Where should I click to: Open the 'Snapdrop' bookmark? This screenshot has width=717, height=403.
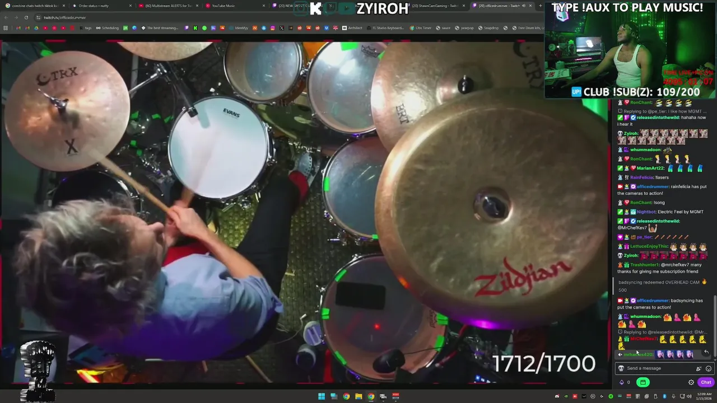[x=488, y=28]
